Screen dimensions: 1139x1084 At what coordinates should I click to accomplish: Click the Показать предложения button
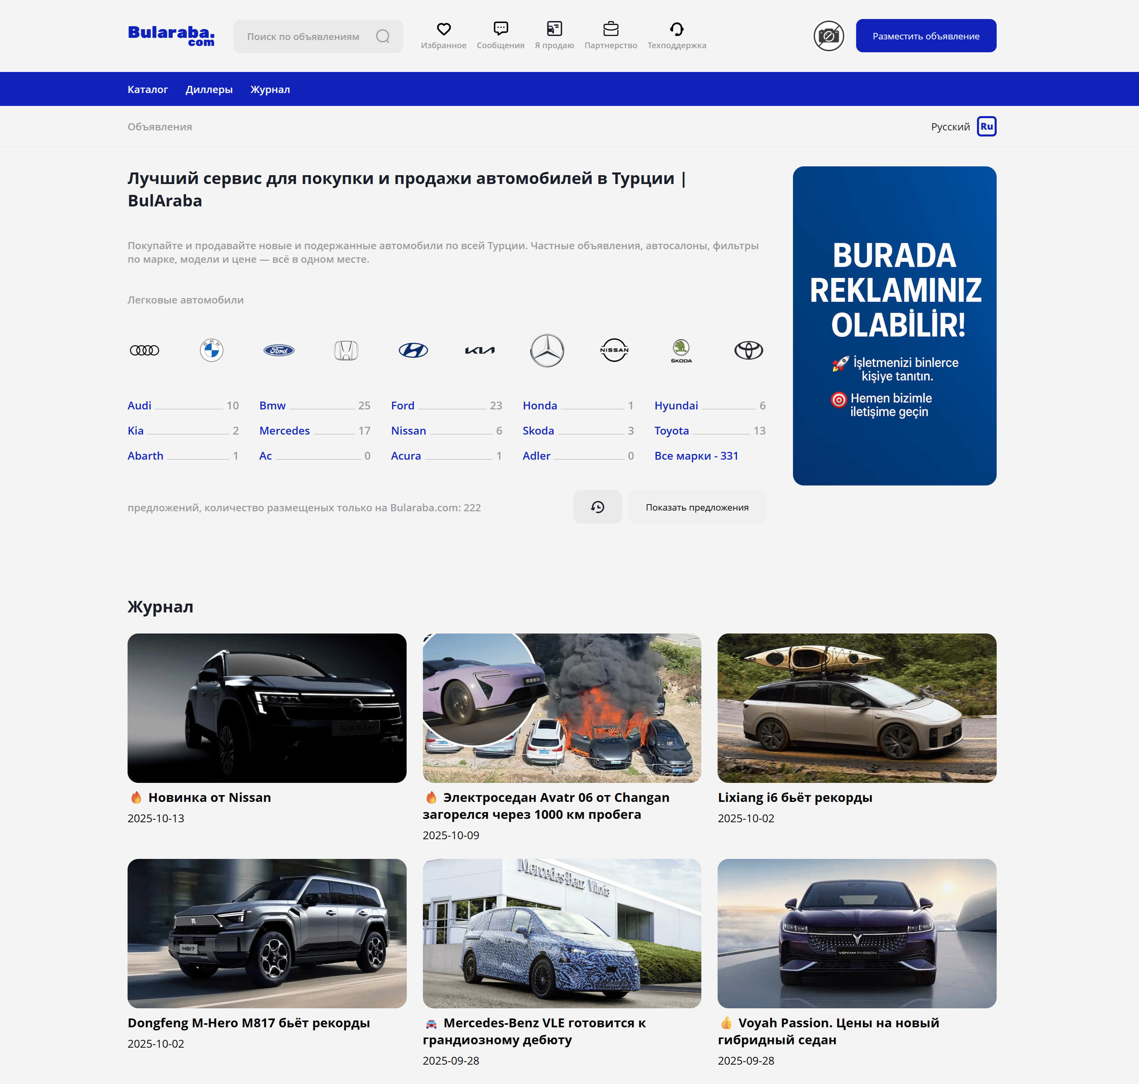click(x=697, y=507)
